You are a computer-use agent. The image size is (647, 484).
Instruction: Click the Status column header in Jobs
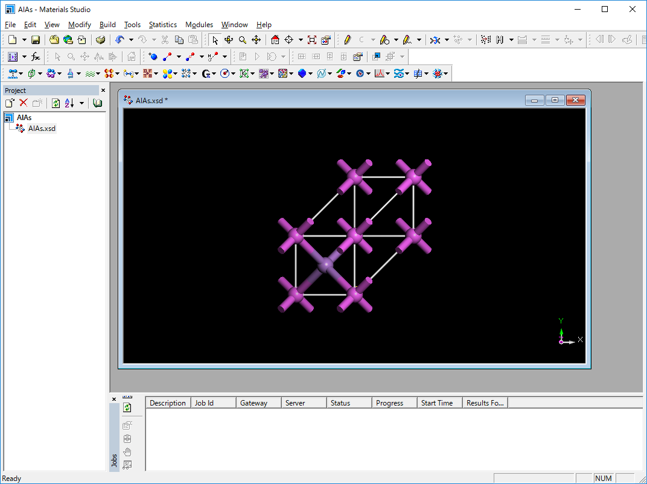pos(340,403)
